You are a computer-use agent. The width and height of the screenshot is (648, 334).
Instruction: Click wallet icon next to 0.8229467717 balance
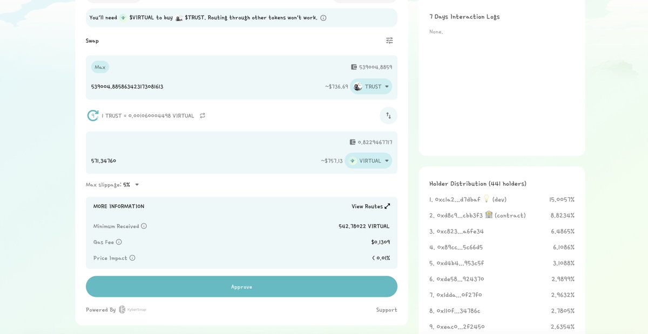(353, 142)
